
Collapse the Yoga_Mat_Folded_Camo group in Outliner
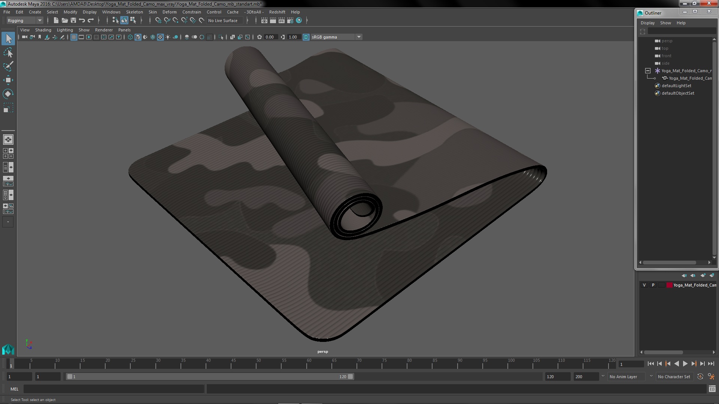click(x=648, y=71)
